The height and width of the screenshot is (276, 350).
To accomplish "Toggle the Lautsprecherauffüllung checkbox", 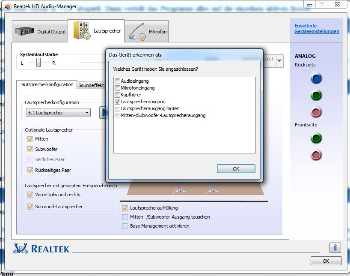I will click(125, 208).
